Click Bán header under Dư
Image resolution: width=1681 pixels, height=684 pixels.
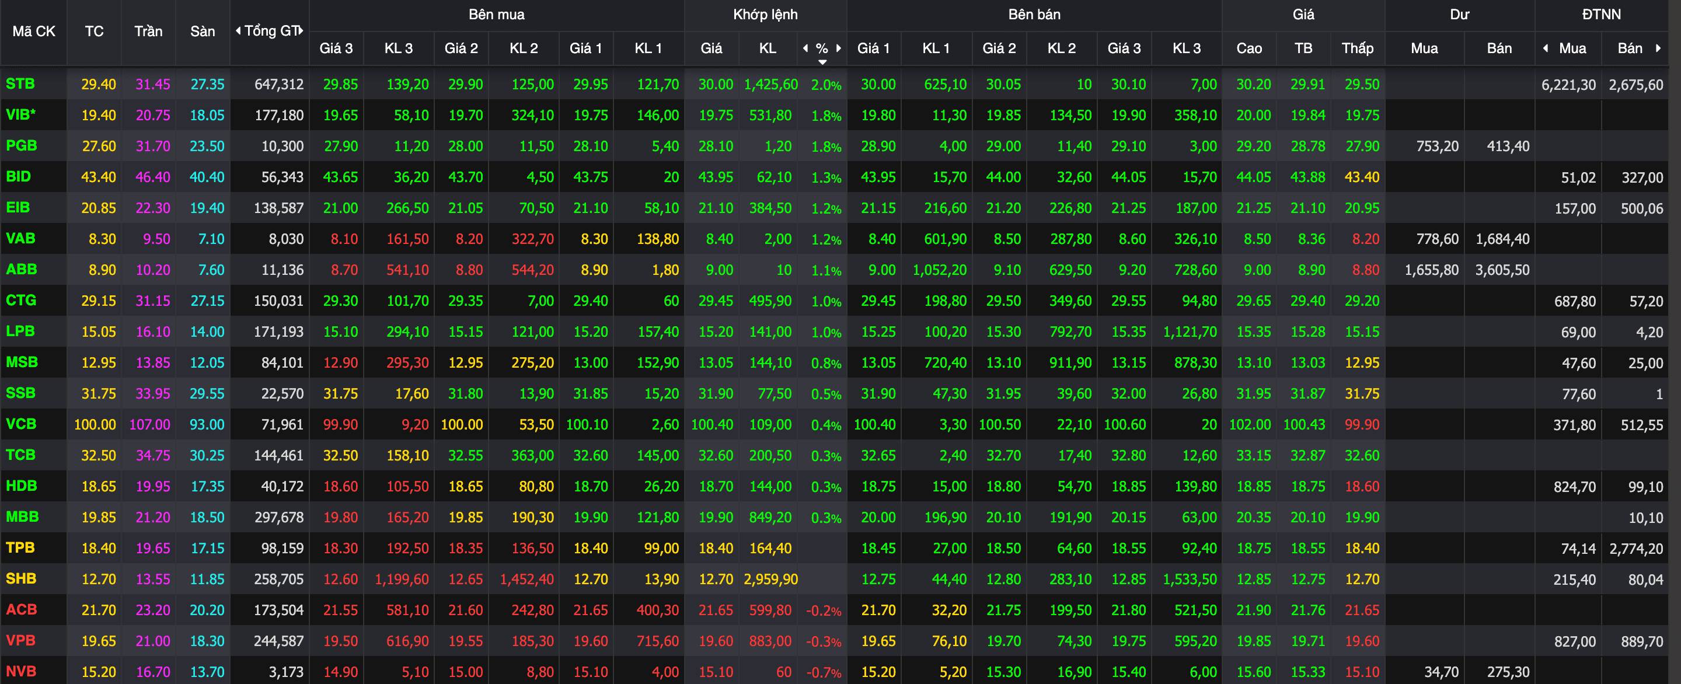point(1499,48)
